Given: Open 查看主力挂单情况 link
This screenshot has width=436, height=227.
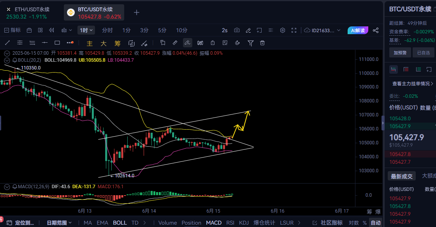Looking at the screenshot, I should 413,84.
